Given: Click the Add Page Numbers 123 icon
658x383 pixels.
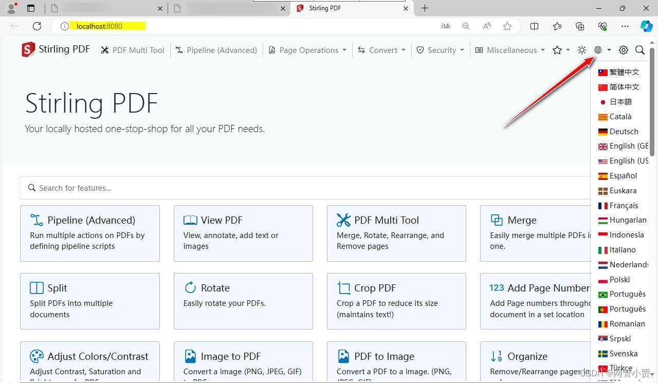Looking at the screenshot, I should point(497,288).
